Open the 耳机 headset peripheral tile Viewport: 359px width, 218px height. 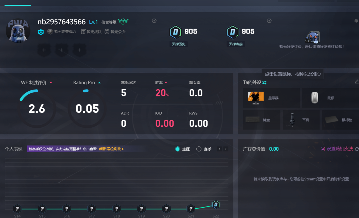click(301, 120)
